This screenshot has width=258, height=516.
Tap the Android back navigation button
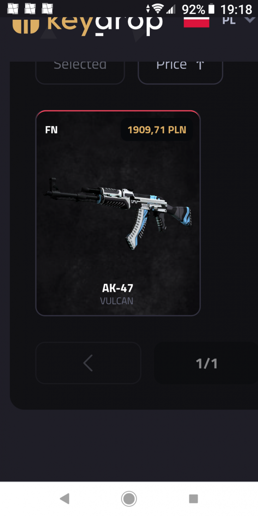point(64,499)
